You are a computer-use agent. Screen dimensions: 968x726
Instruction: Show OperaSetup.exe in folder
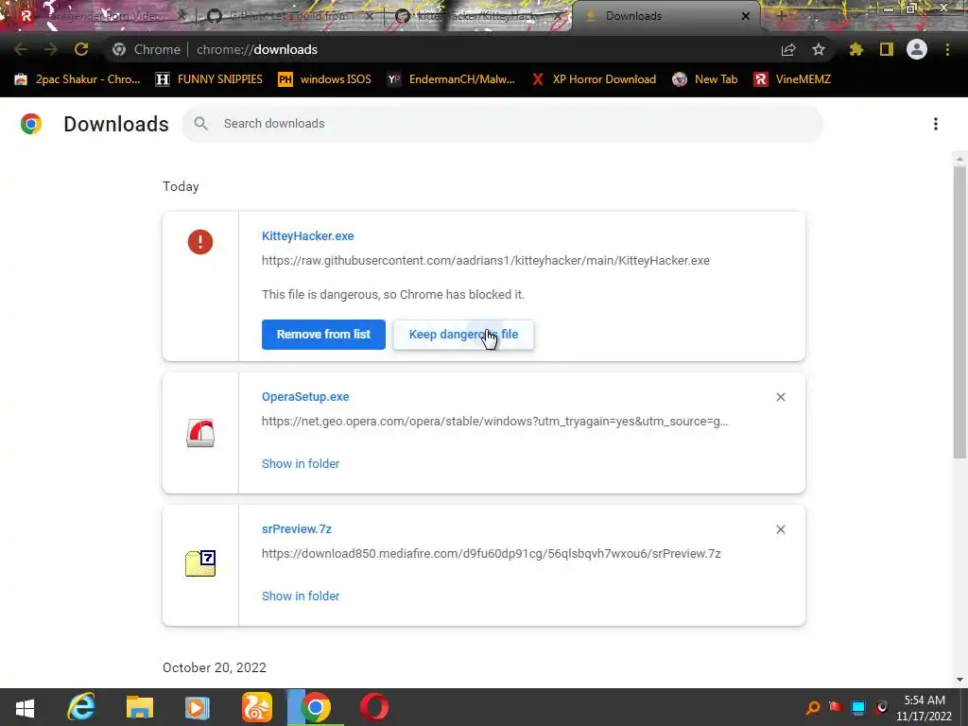pos(301,463)
